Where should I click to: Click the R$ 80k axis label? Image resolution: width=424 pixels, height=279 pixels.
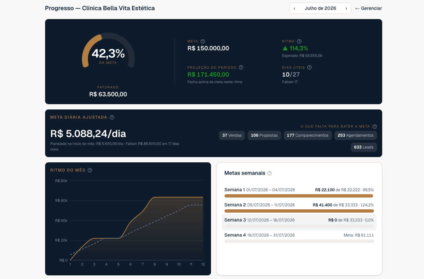(x=61, y=181)
